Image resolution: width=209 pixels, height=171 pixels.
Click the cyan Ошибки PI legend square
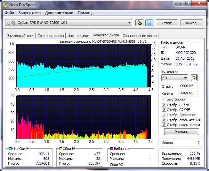(x=10, y=149)
